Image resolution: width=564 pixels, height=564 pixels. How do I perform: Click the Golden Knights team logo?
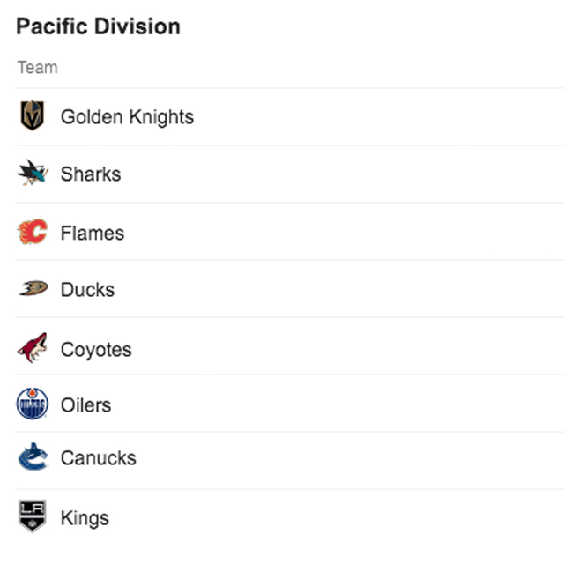point(33,116)
